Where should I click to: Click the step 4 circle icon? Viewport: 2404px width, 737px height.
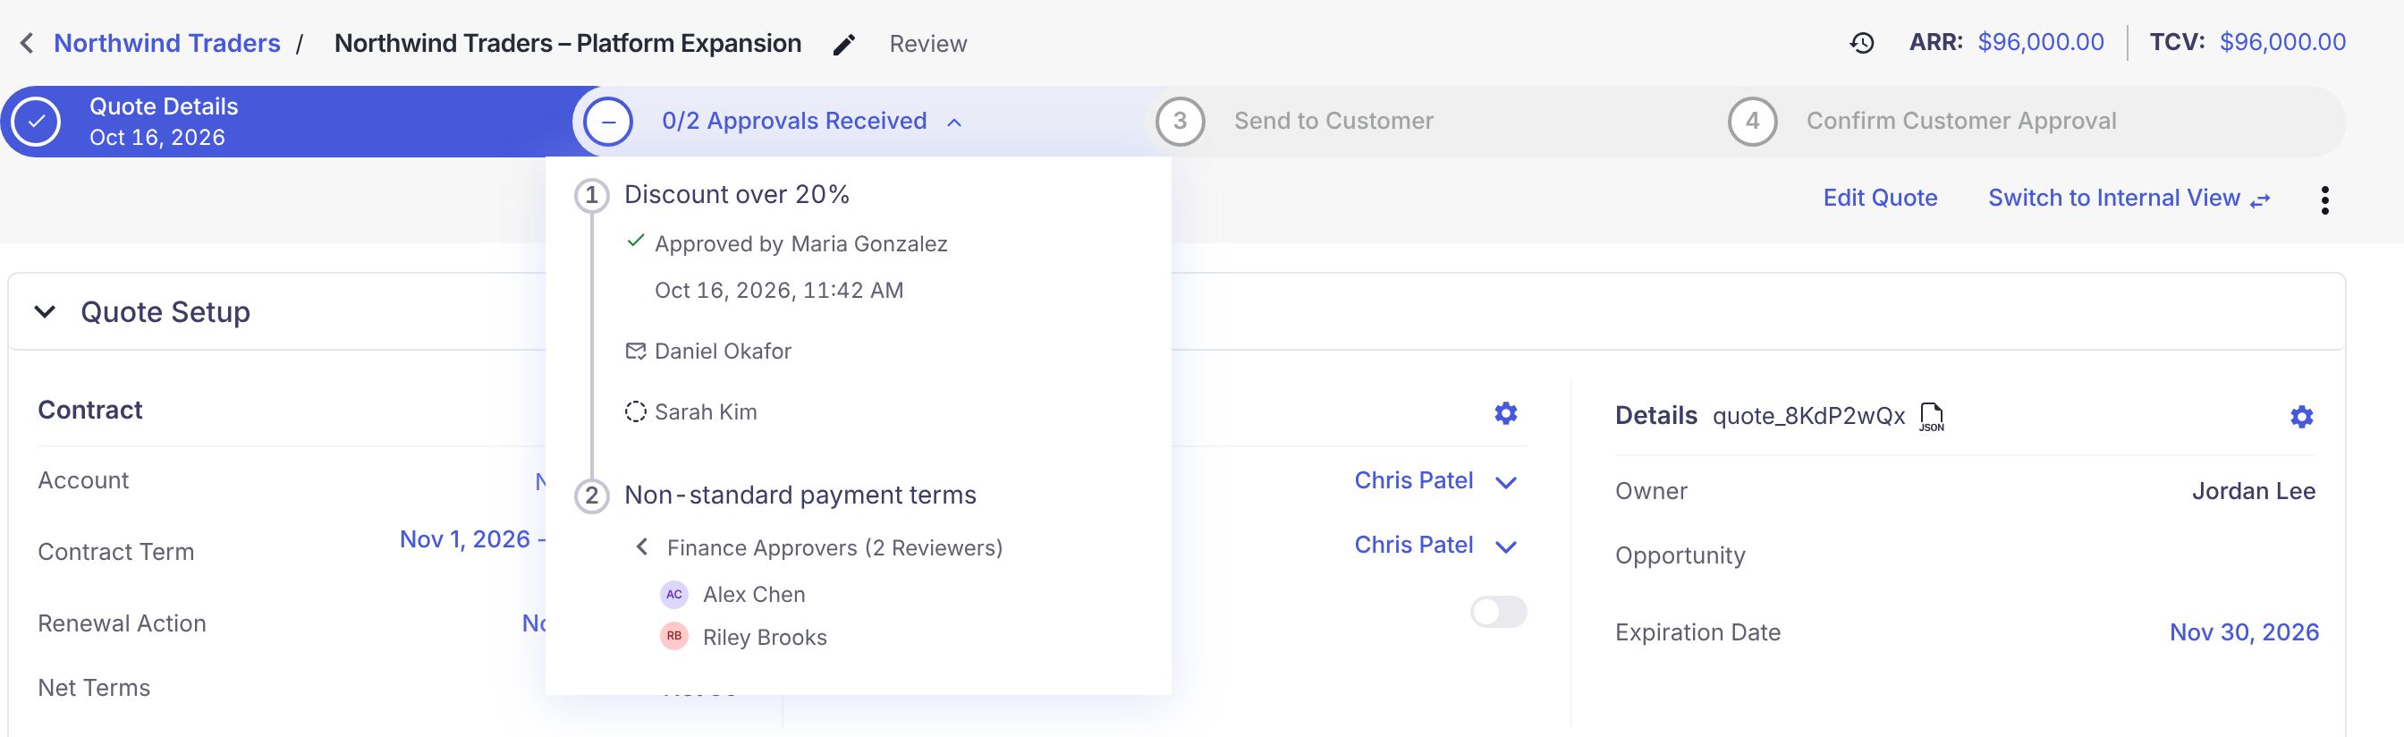[x=1752, y=122]
